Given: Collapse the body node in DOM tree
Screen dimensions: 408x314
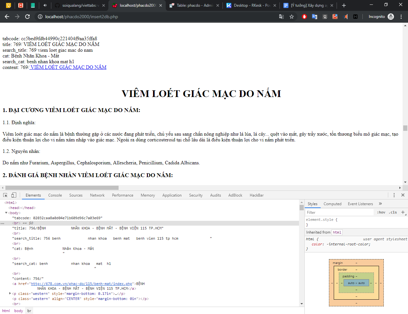Looking at the screenshot, I should click(6, 213).
